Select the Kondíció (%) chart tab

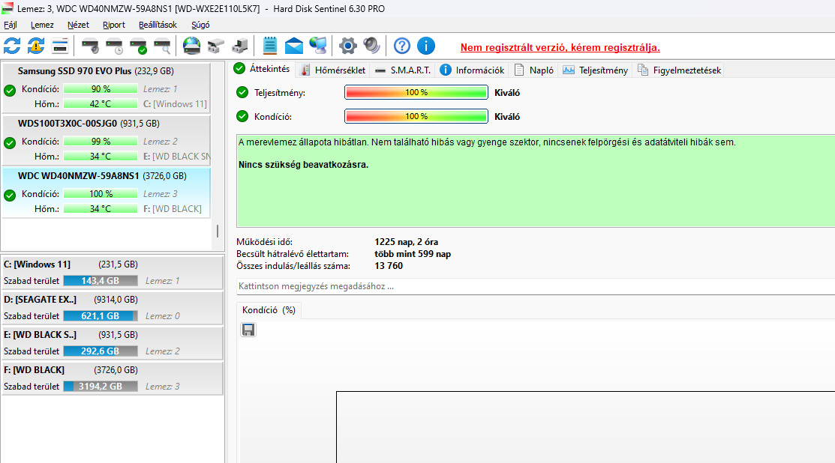(x=269, y=310)
